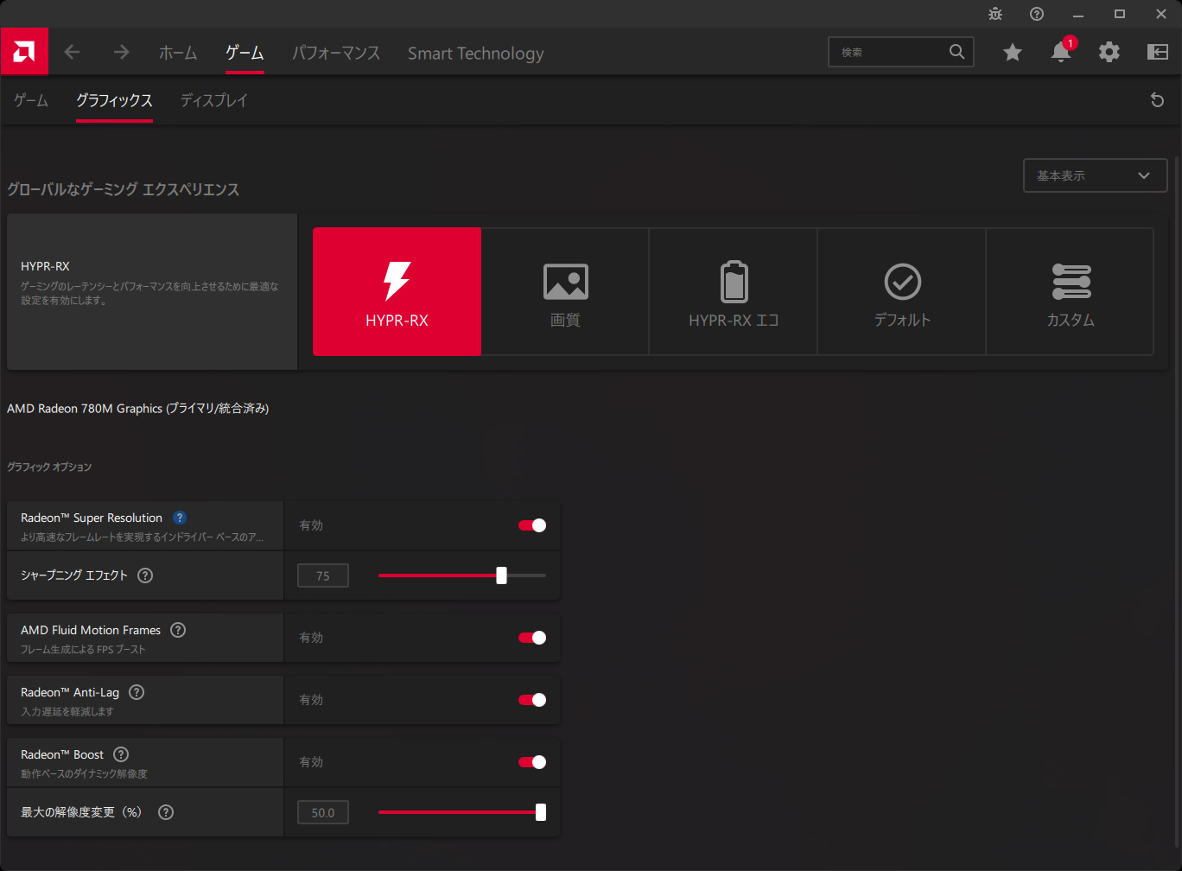Toggle AMD Fluid Motion Frames switch

(x=532, y=638)
